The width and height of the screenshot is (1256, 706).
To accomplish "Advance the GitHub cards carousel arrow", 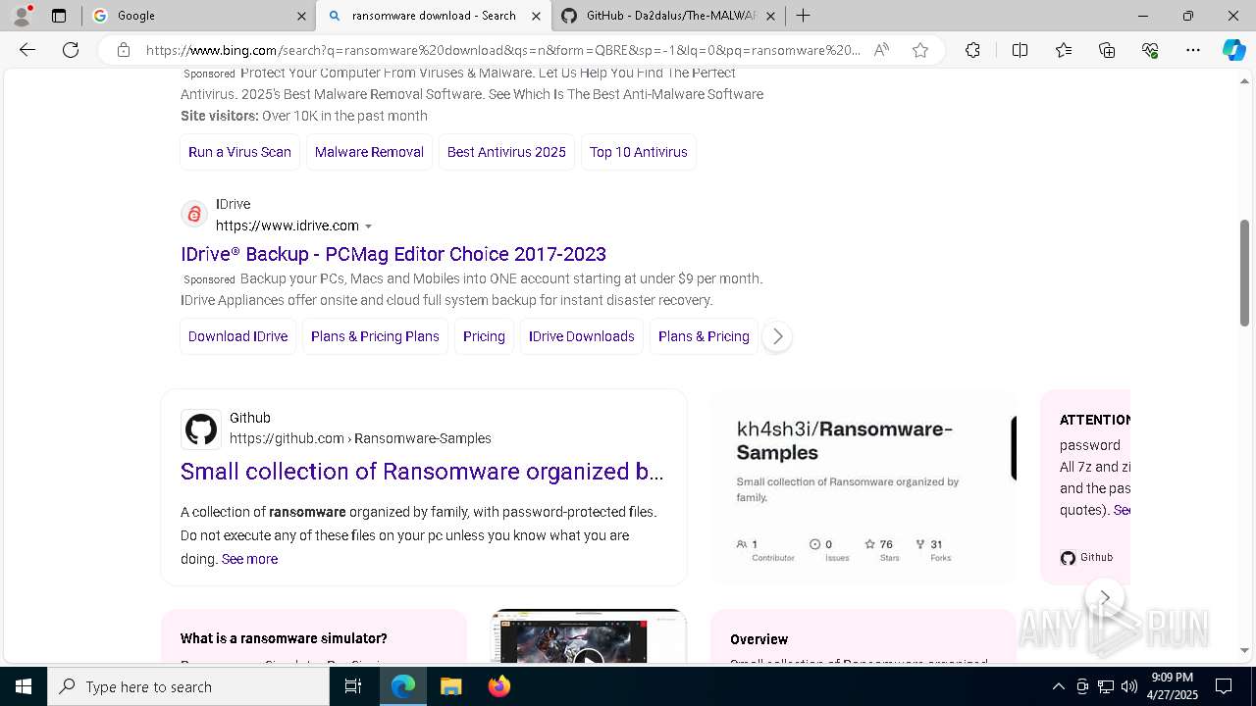I will (x=1105, y=597).
